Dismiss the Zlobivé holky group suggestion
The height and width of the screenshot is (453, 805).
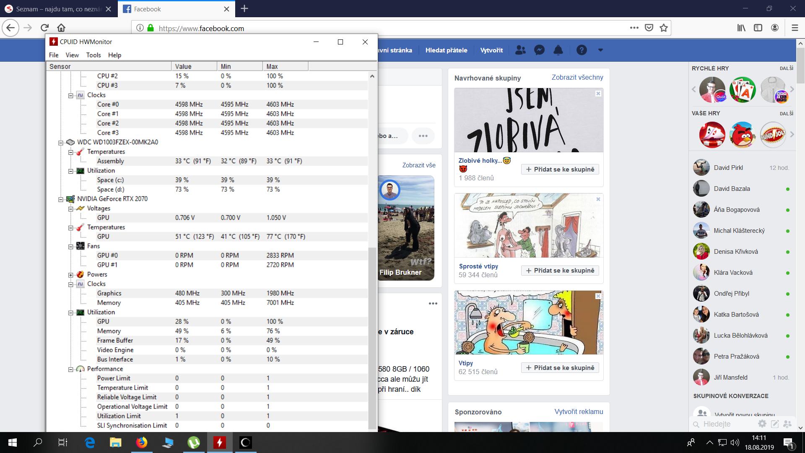pos(598,94)
